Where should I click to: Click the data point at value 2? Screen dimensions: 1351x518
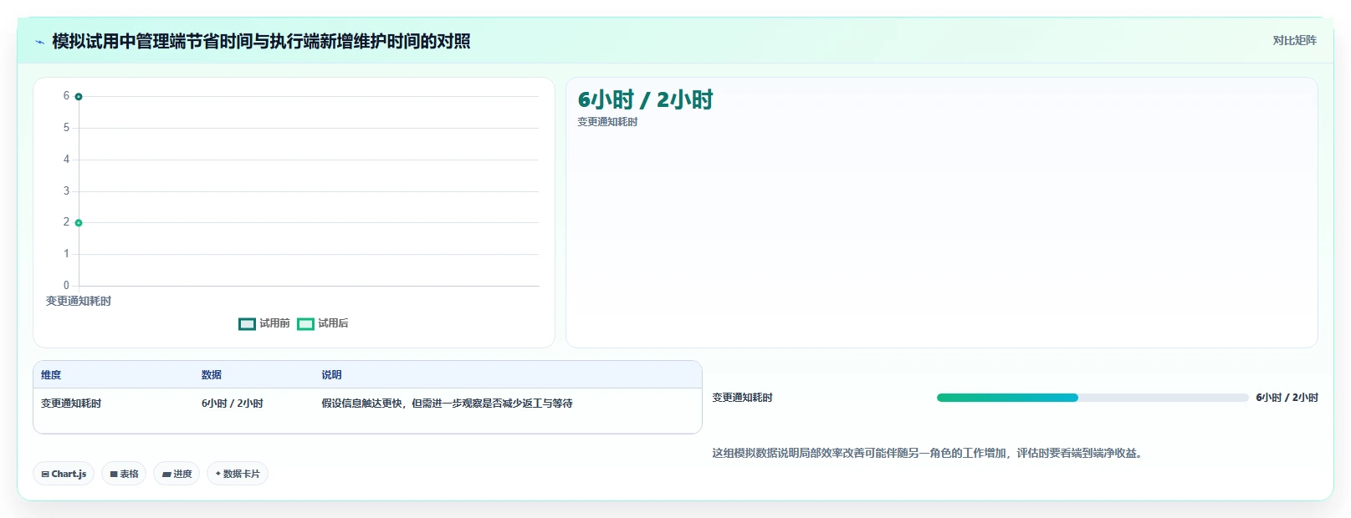pyautogui.click(x=79, y=223)
